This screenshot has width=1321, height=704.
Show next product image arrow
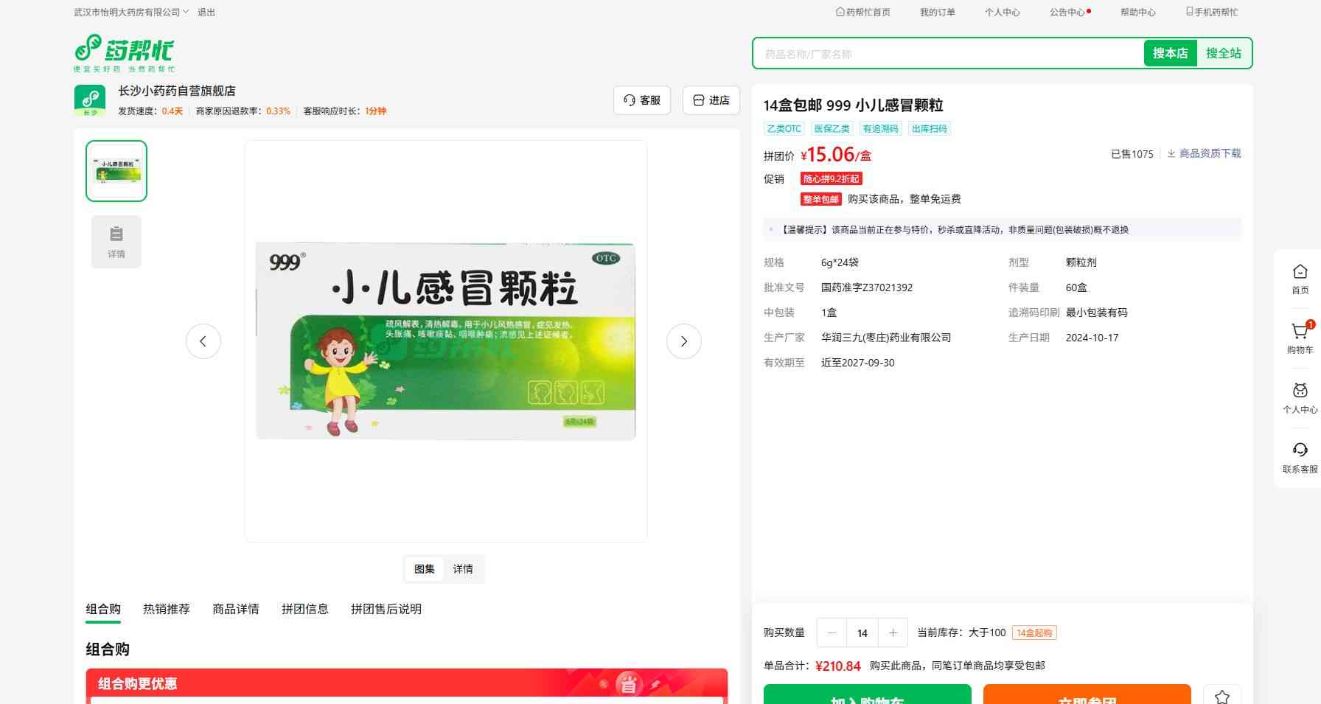click(683, 341)
